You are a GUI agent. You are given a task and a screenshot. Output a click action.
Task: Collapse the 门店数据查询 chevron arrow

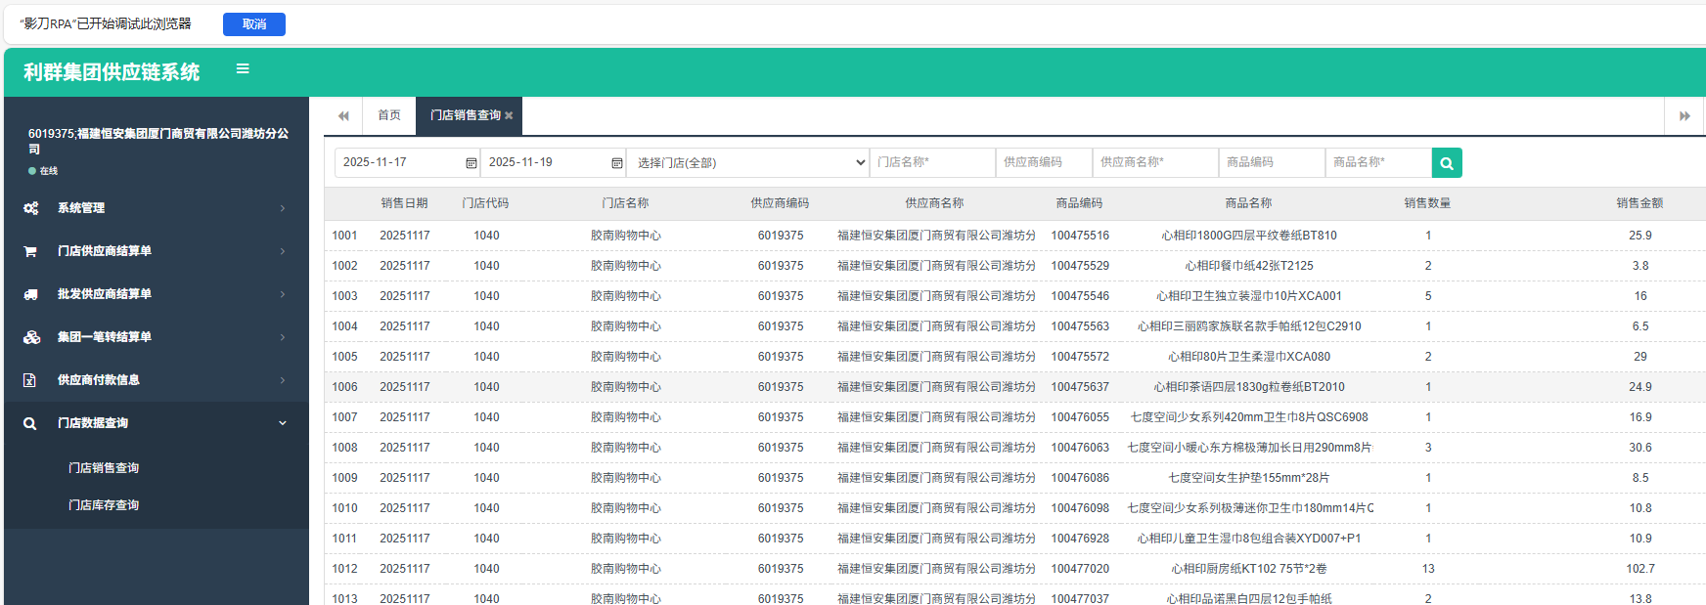283,423
